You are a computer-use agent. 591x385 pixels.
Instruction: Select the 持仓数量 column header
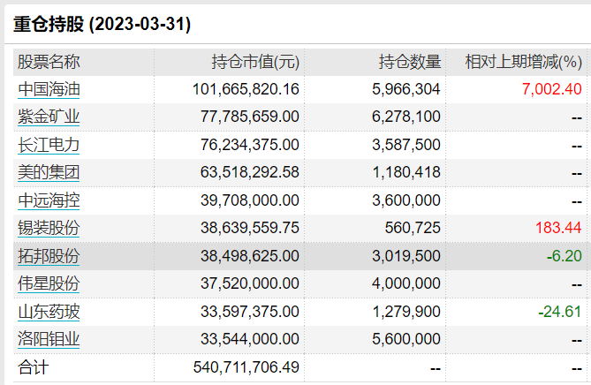(410, 62)
